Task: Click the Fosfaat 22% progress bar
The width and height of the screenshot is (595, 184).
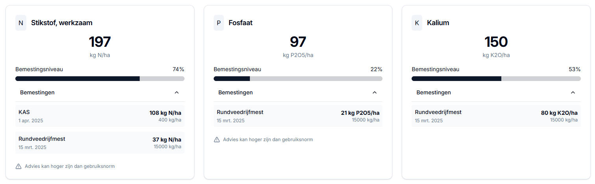Action: 298,79
